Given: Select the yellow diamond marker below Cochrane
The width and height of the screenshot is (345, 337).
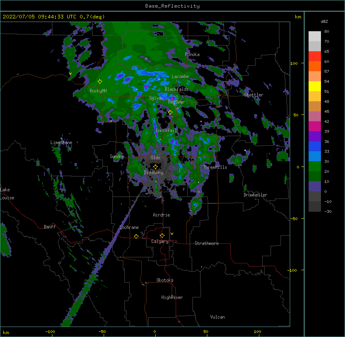Looking at the screenshot, I should [x=136, y=236].
